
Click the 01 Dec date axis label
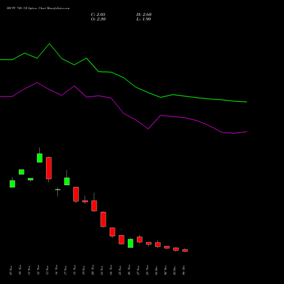click(x=156, y=270)
